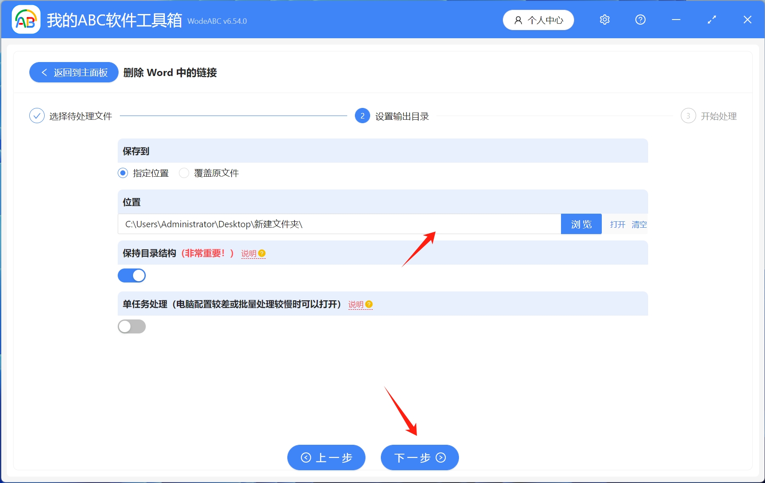Click the 上一步 previous button

point(326,458)
